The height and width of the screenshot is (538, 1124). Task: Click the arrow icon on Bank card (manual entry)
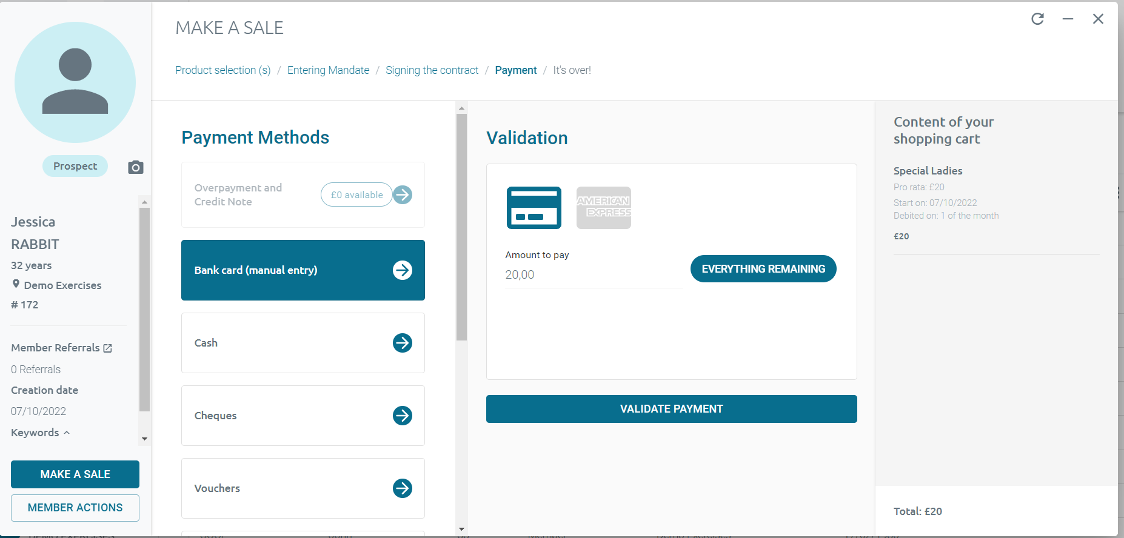(403, 270)
